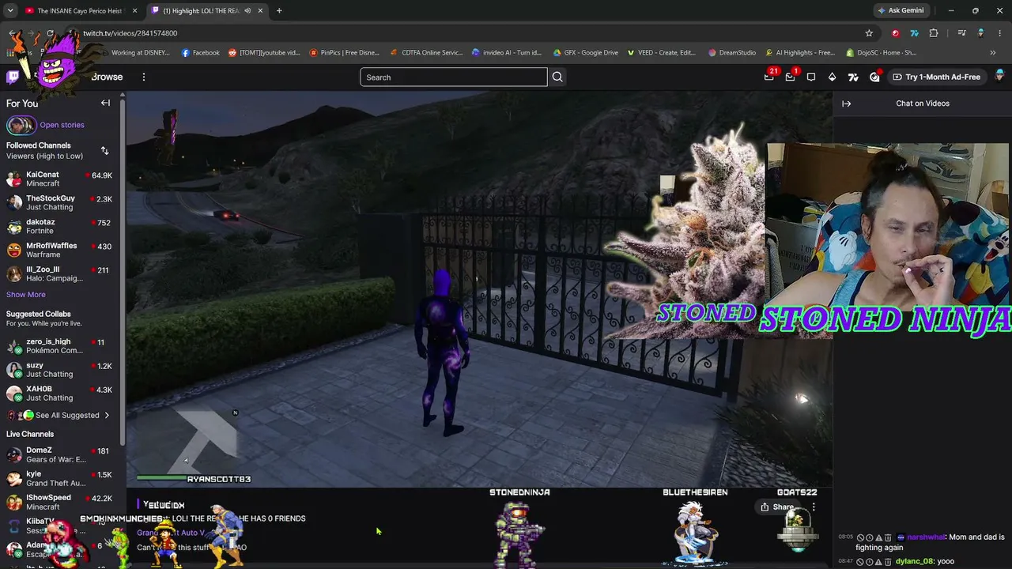Click Try 1-Month Ad-Free button
The image size is (1012, 569).
pos(937,77)
